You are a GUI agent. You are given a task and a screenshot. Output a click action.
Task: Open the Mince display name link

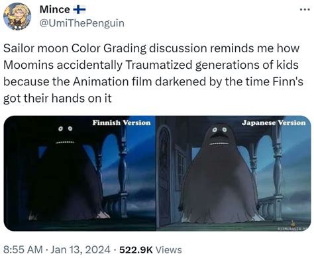tap(54, 9)
